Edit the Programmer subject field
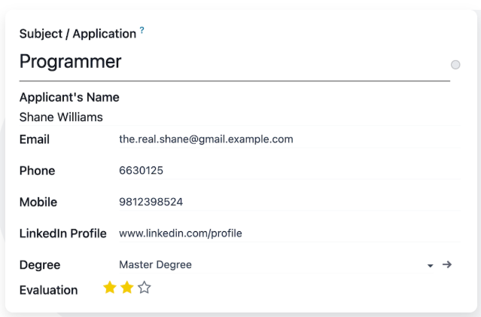481x317 pixels. [x=226, y=62]
